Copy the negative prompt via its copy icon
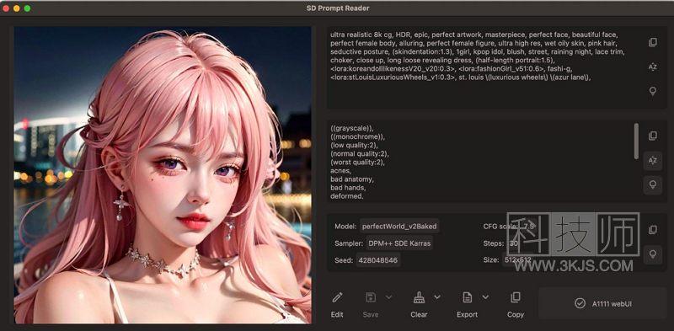This screenshot has width=674, height=331. 652,136
